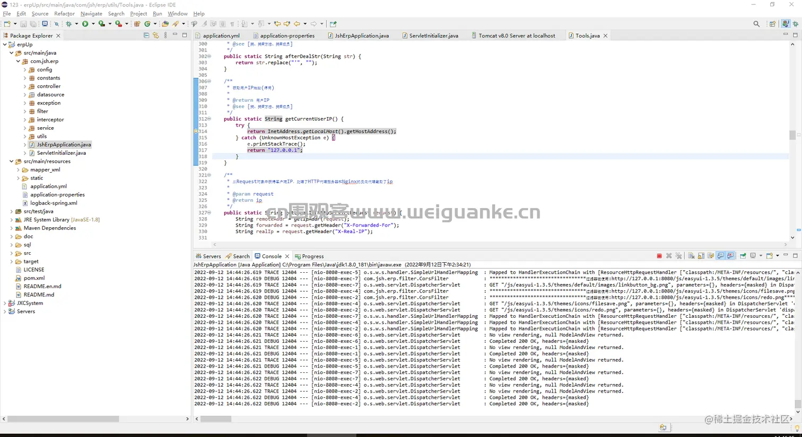Toggle show console on standard error change

click(730, 256)
